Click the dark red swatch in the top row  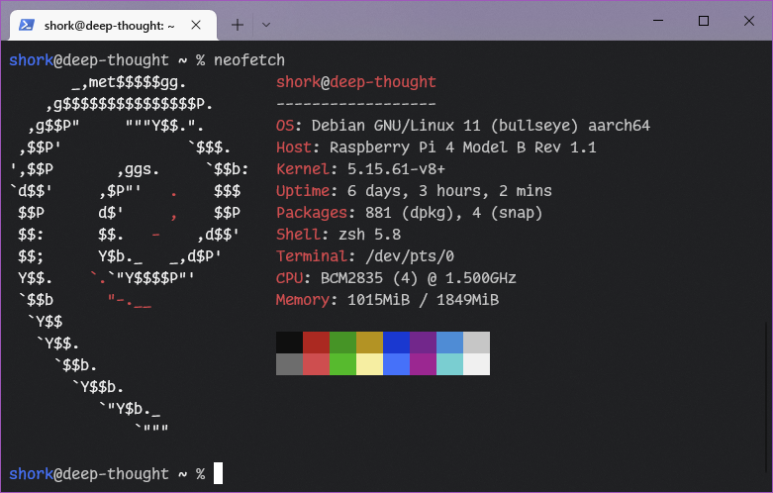[x=316, y=343]
